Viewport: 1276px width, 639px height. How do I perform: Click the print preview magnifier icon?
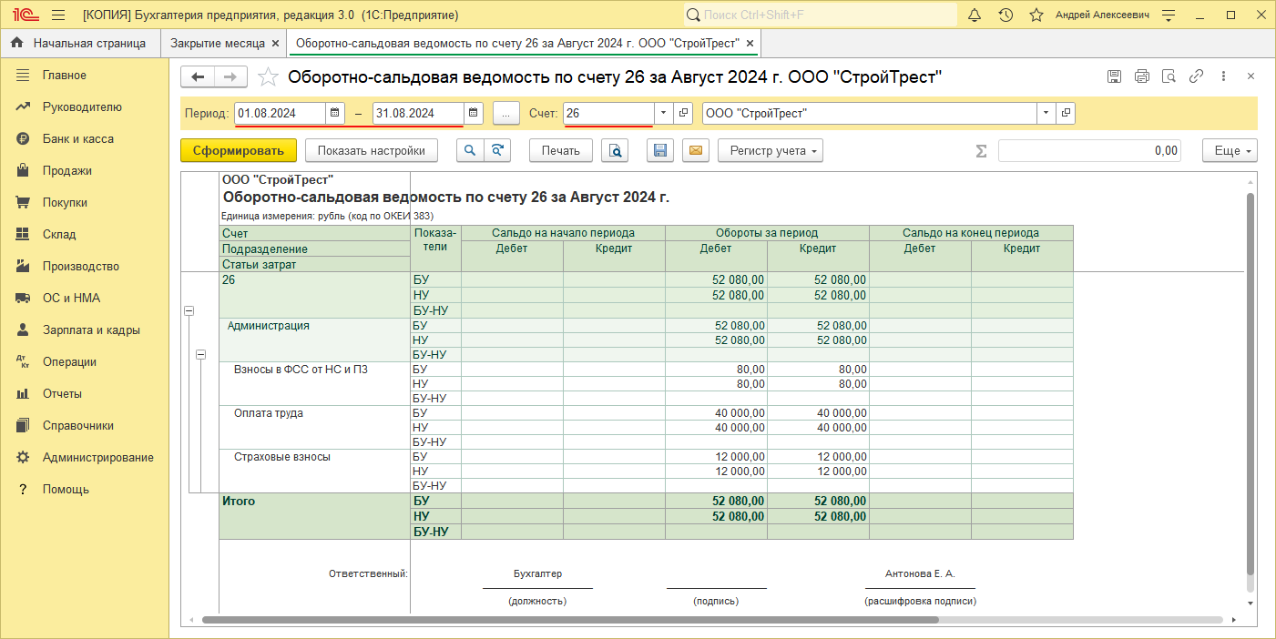617,151
